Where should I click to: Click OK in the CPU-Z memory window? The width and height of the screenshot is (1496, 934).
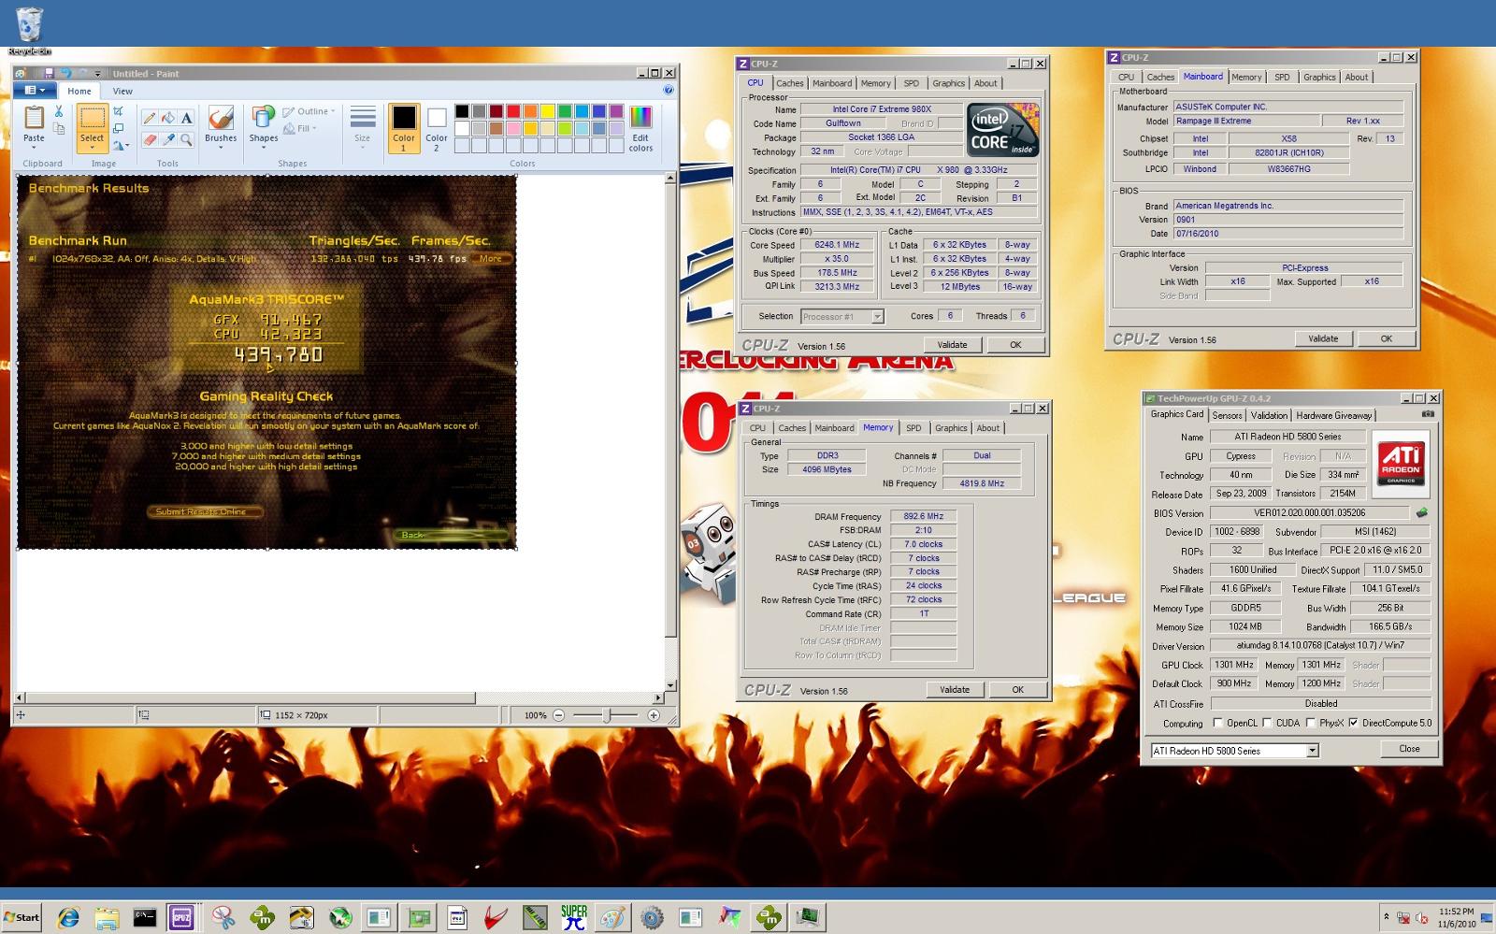[x=1017, y=690]
